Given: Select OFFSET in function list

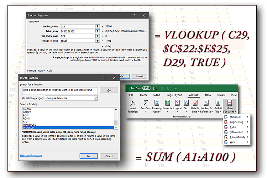Looking at the screenshot, I should (68, 112).
